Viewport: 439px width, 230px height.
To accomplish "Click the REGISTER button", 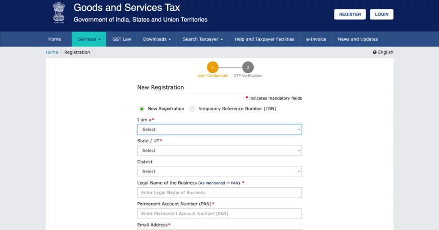I will click(350, 14).
